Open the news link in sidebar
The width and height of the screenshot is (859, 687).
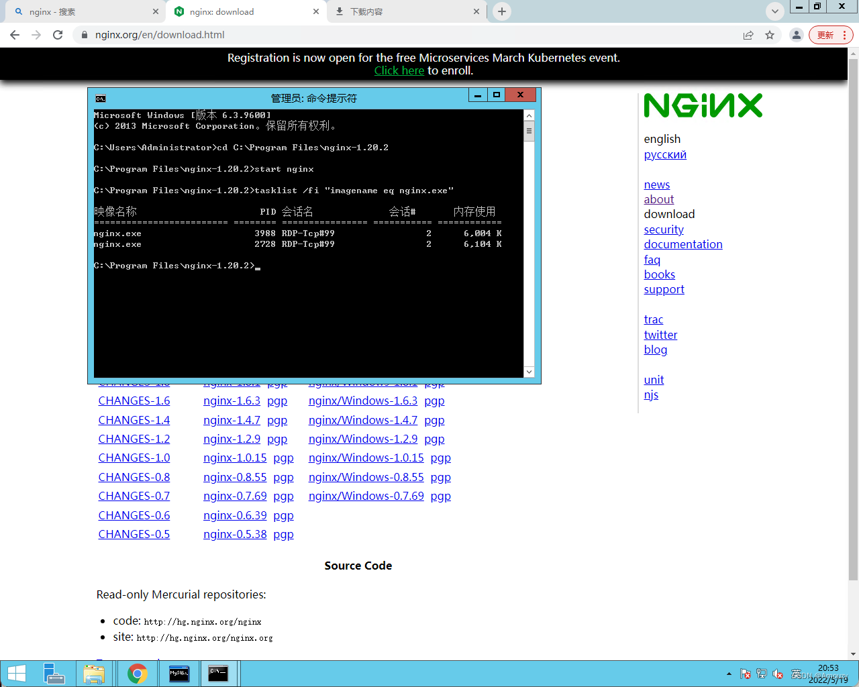[657, 184]
